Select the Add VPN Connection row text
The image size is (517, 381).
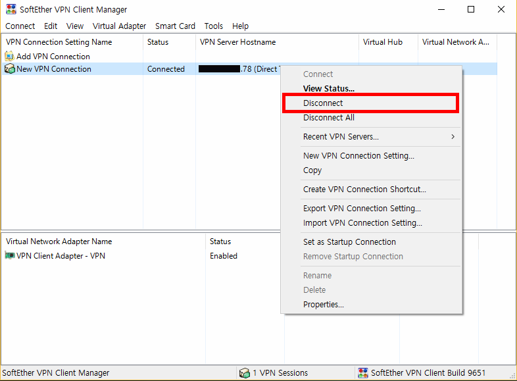(x=53, y=57)
